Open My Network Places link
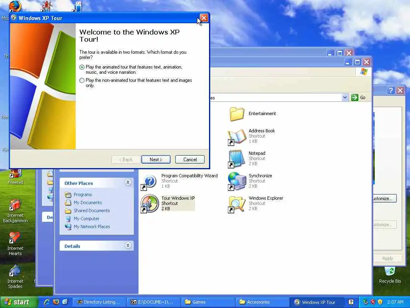This screenshot has height=308, width=410. [92, 227]
